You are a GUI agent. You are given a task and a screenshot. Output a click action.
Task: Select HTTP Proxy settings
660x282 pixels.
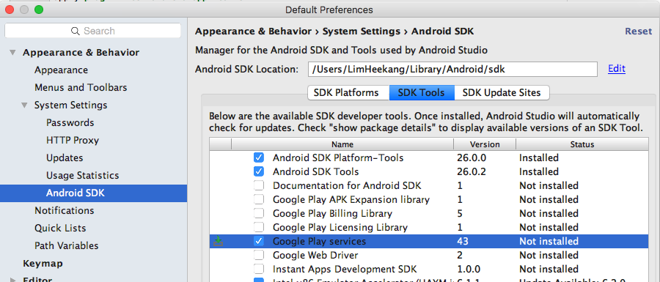(73, 141)
